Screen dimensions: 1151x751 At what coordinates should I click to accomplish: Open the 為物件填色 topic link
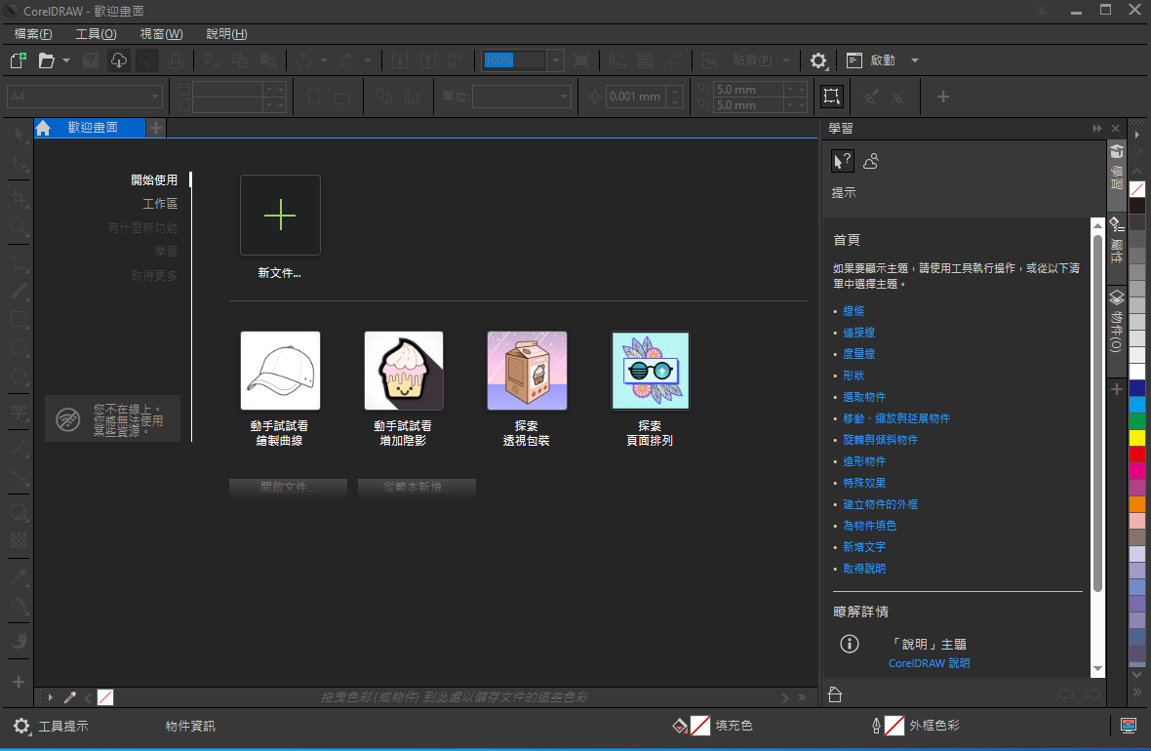[x=870, y=526]
